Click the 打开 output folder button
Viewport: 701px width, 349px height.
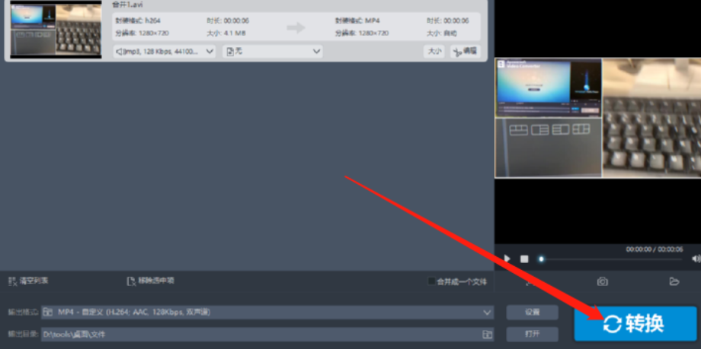point(532,334)
